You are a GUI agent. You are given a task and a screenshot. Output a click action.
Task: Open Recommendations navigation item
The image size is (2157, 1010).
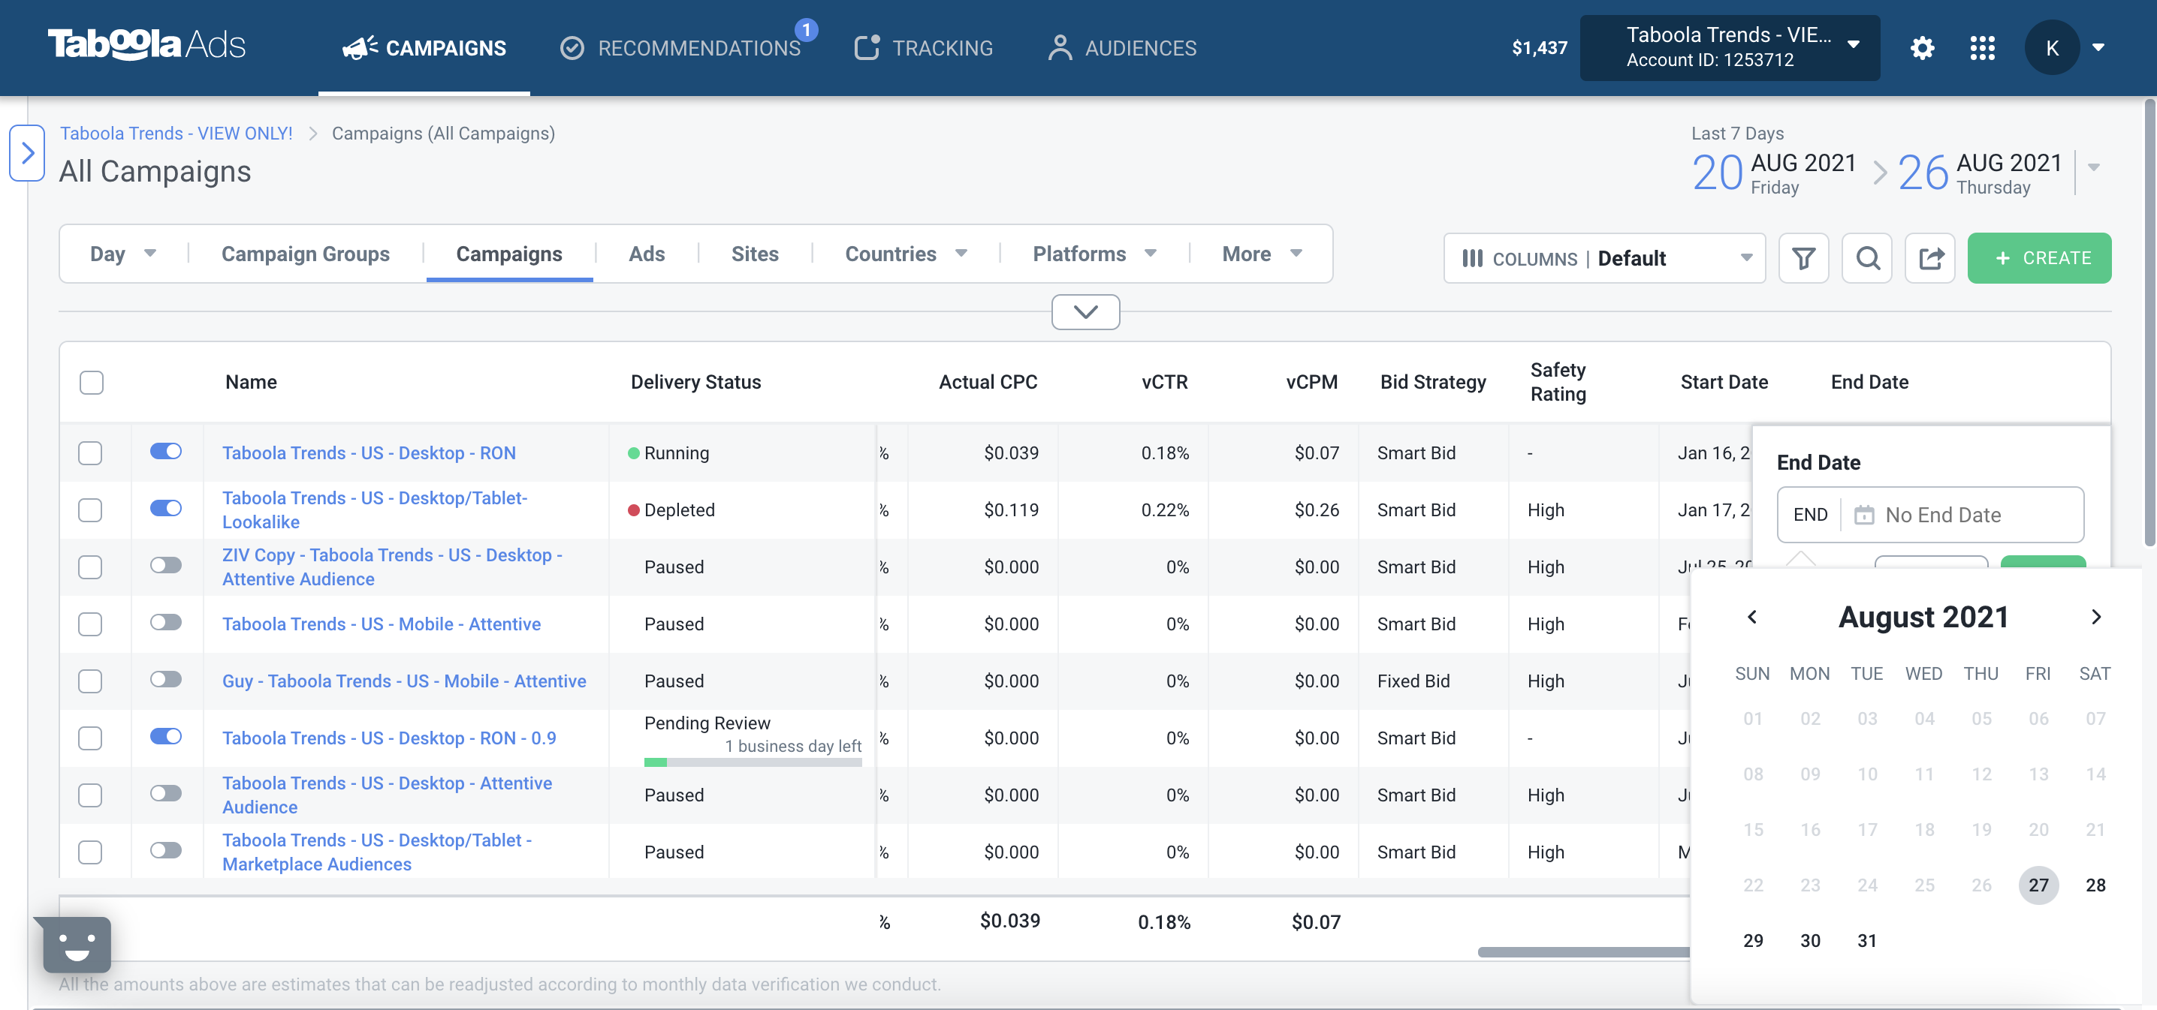pos(680,48)
